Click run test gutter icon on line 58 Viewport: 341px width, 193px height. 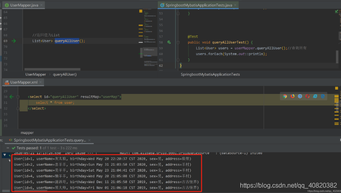(x=169, y=42)
